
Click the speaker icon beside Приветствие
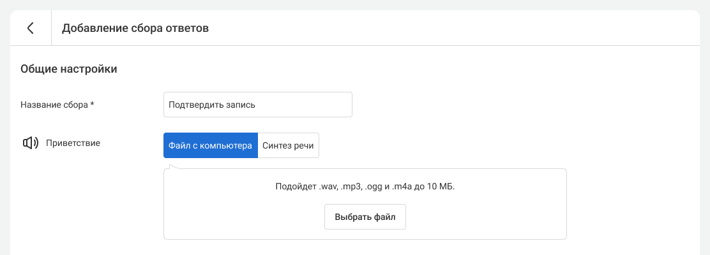[x=30, y=143]
